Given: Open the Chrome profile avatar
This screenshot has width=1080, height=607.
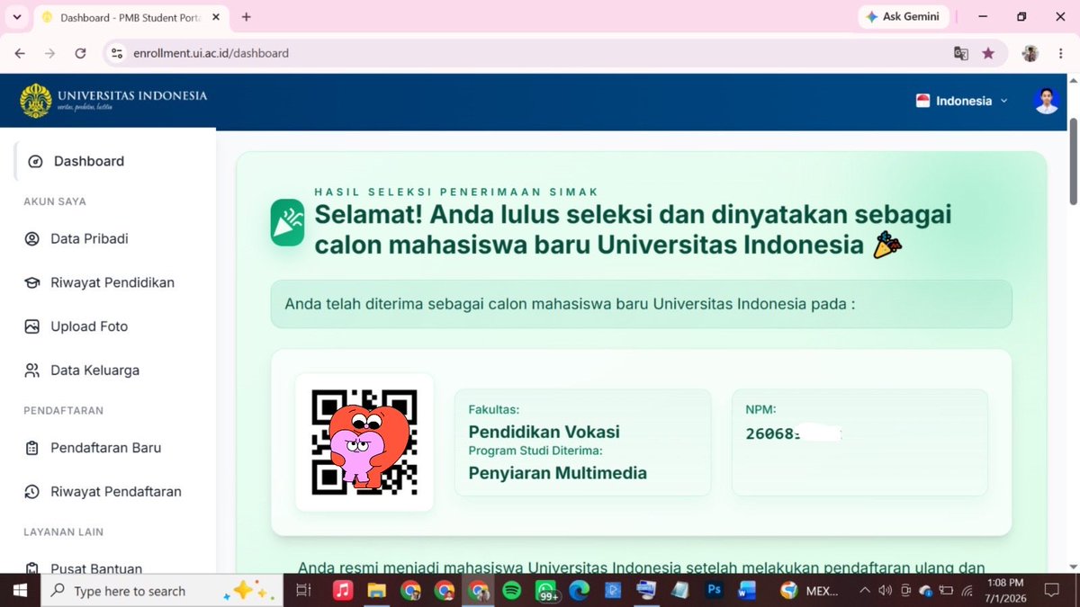Looking at the screenshot, I should [x=1030, y=53].
